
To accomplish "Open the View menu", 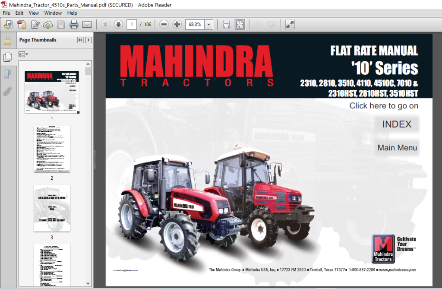I will click(34, 13).
